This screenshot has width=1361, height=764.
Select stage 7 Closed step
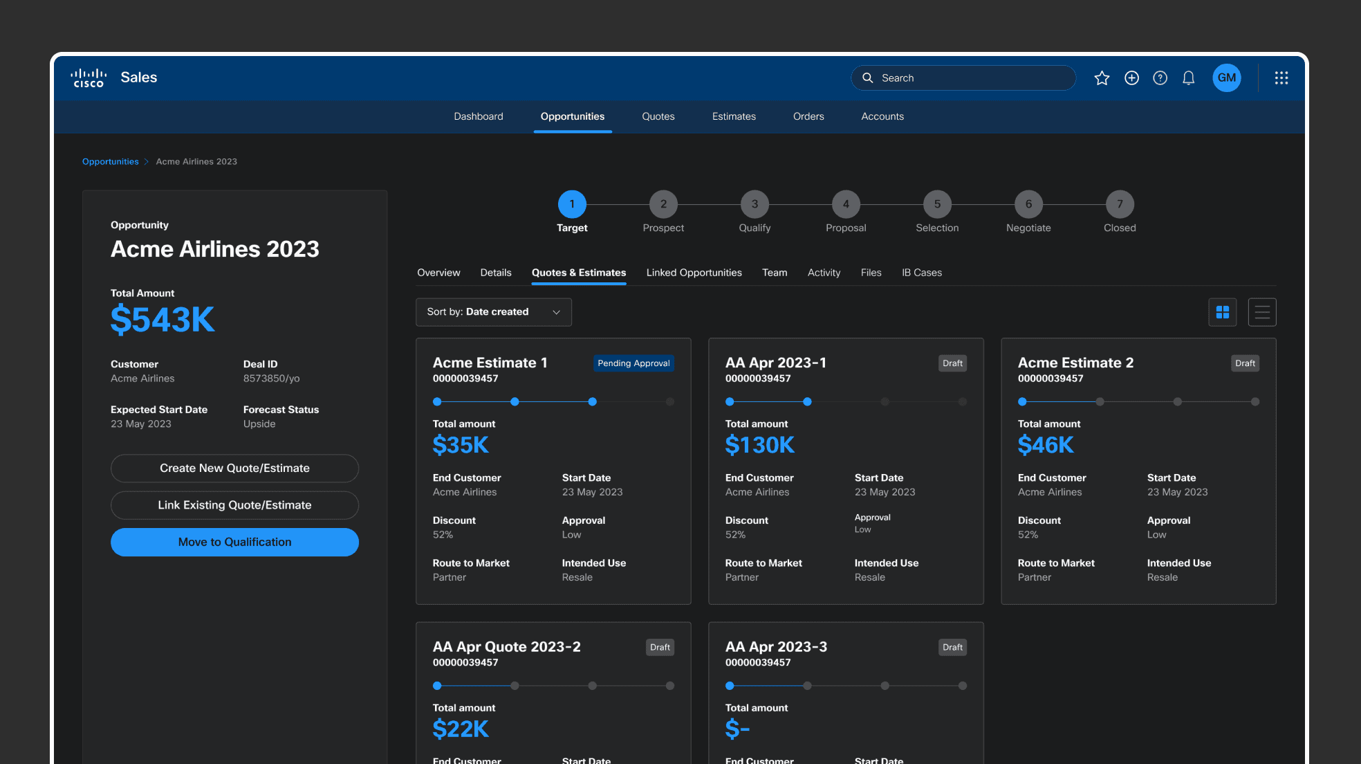click(1119, 204)
